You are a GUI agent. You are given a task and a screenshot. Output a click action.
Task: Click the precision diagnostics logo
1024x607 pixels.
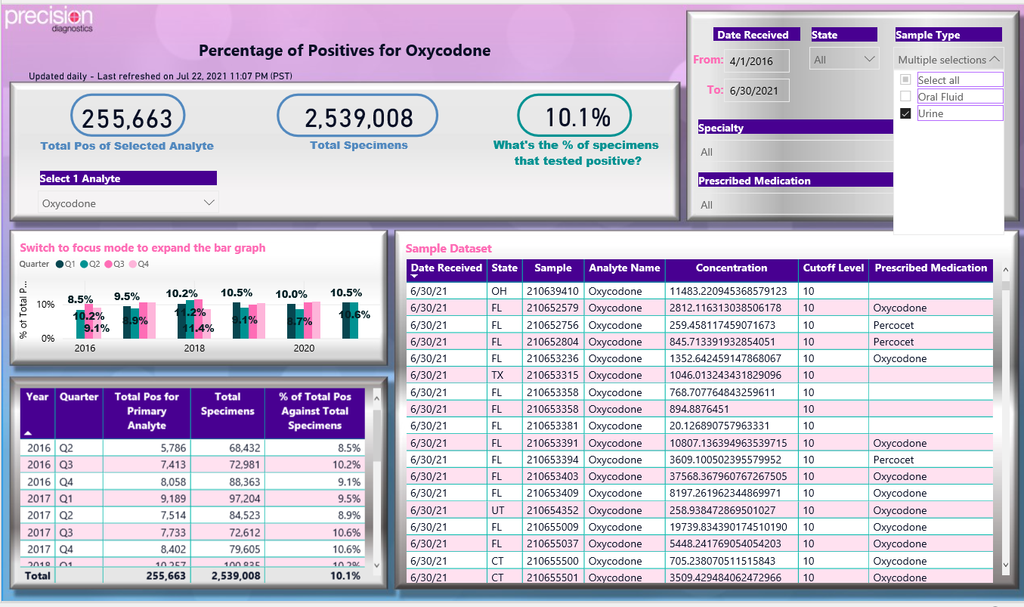(x=49, y=18)
